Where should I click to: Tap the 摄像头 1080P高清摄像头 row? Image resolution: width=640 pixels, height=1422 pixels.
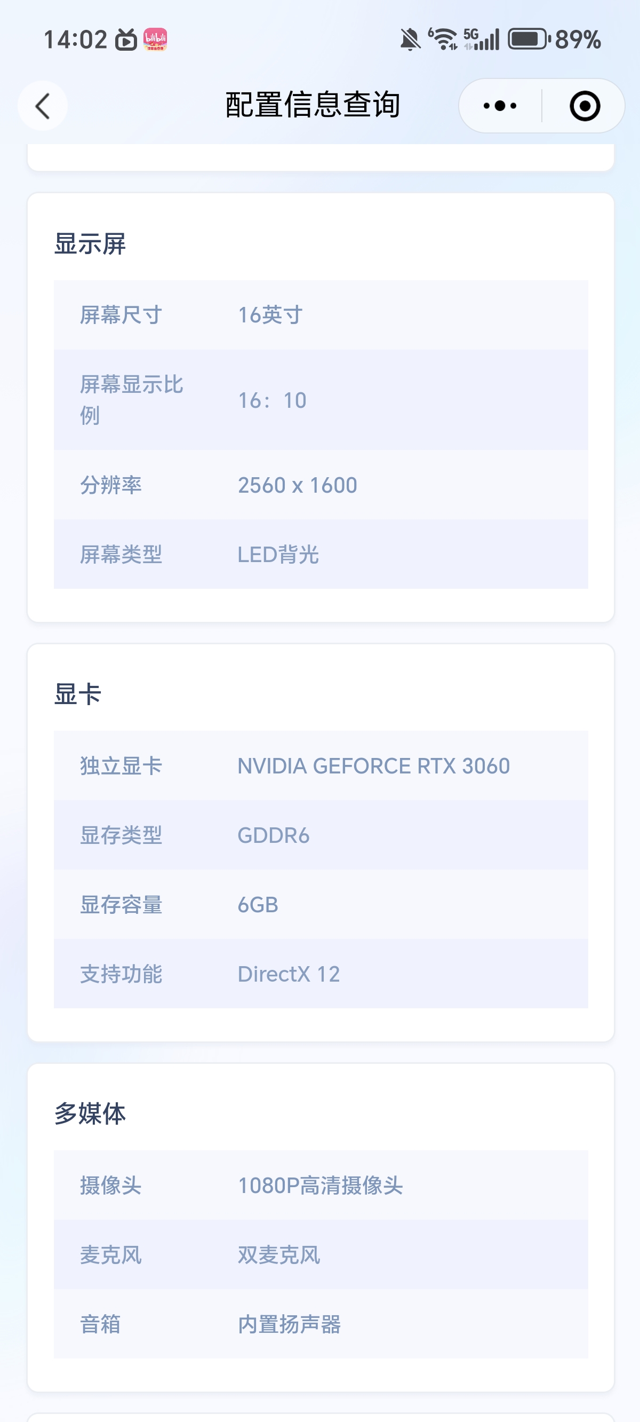[321, 1186]
